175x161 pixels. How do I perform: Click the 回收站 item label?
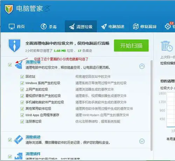(x=30, y=76)
